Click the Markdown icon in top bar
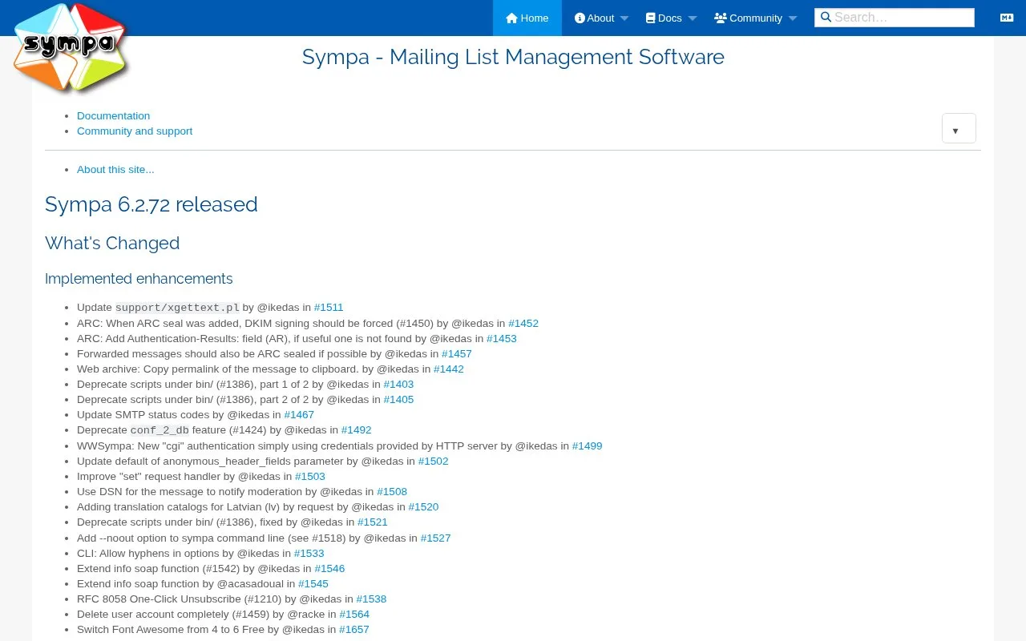The image size is (1026, 641). [1007, 18]
